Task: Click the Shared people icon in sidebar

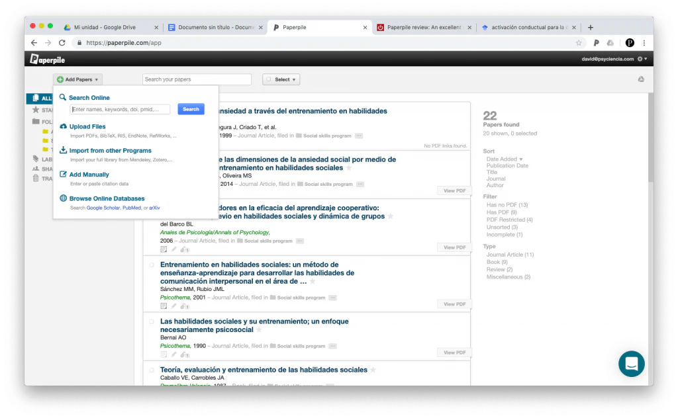Action: tap(36, 169)
